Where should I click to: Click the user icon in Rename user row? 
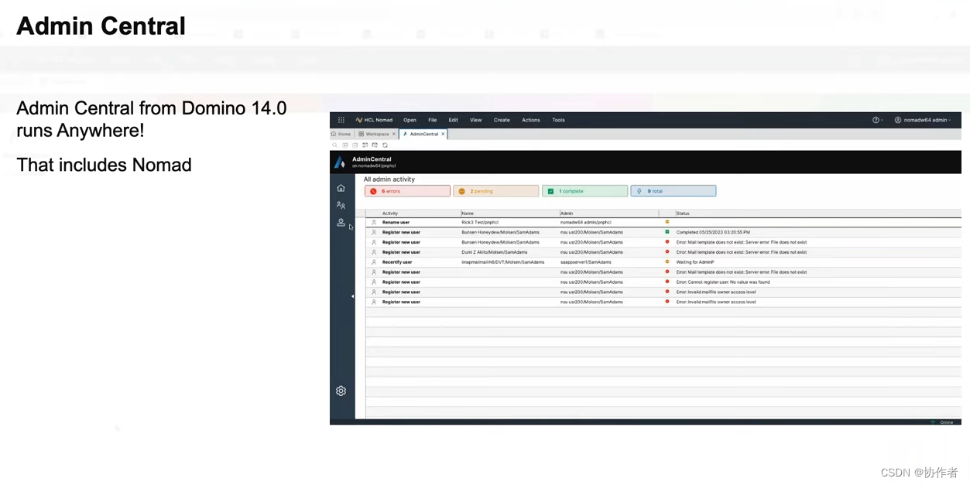tap(374, 222)
